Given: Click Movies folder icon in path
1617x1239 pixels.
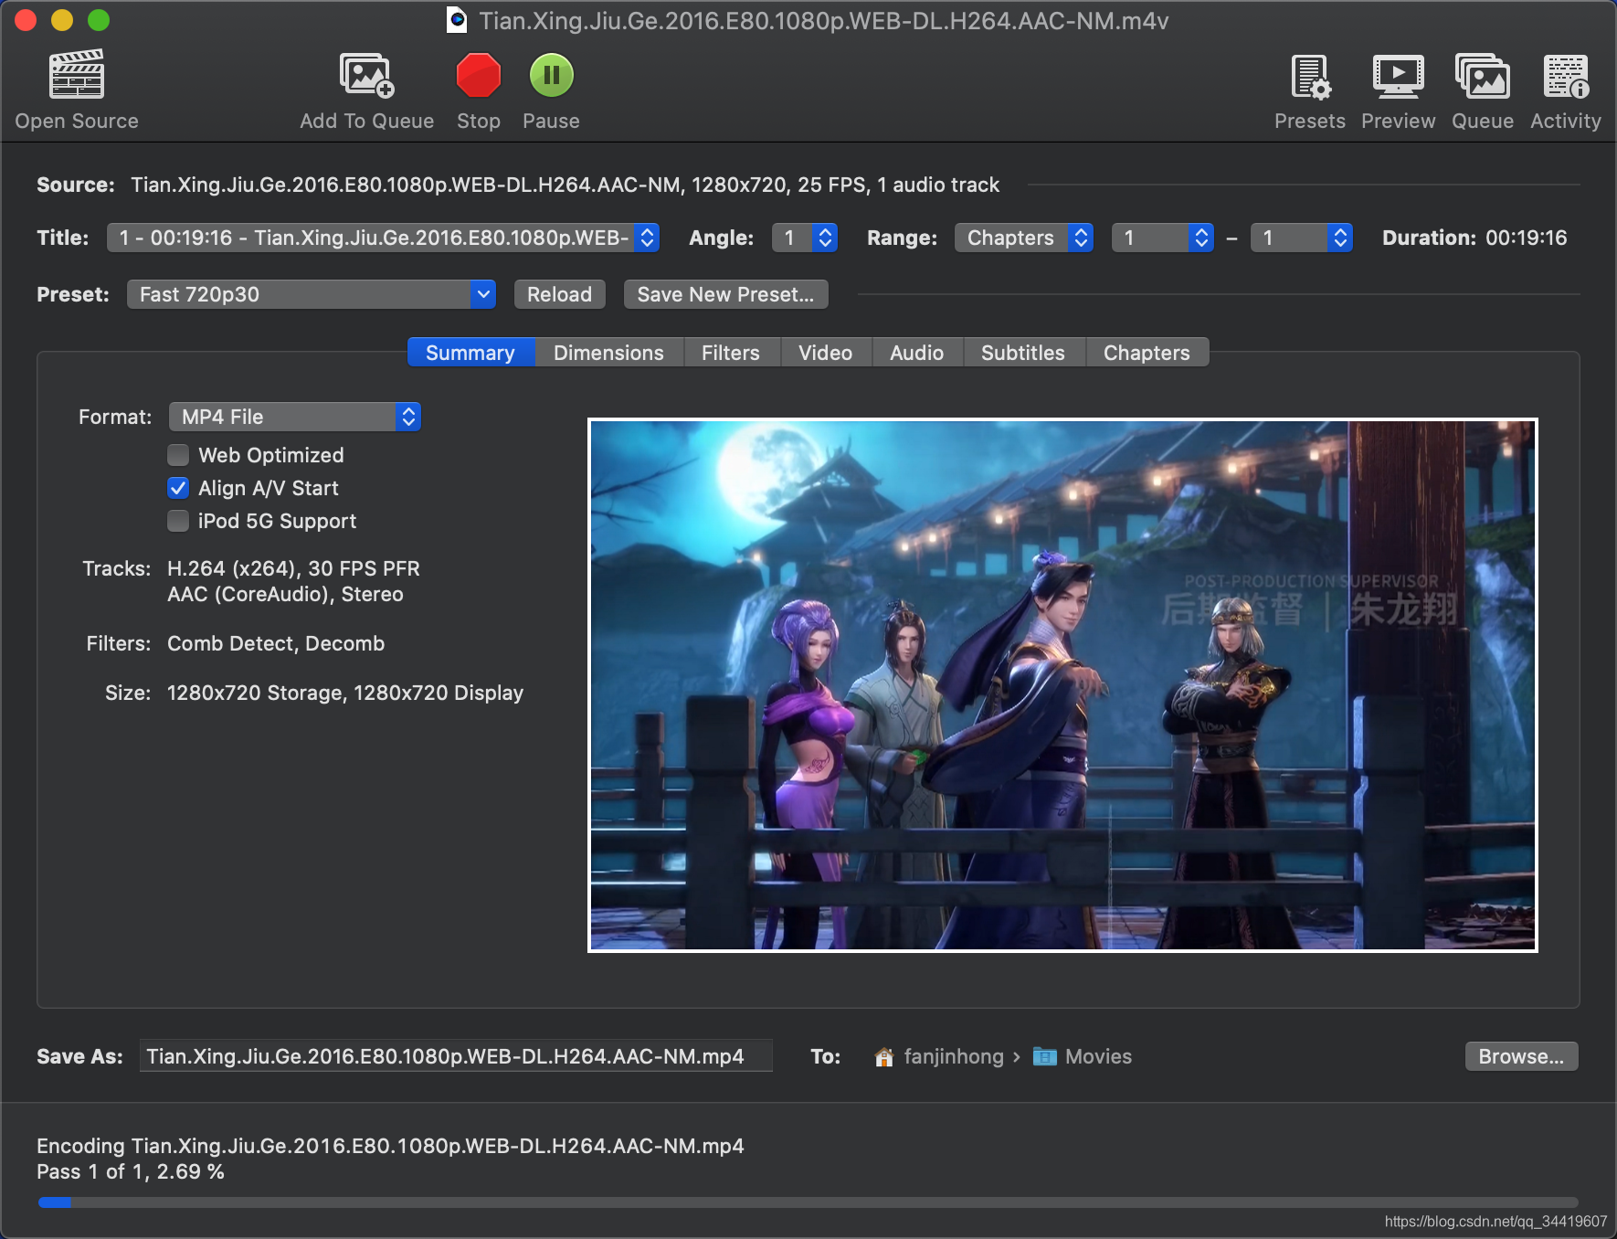Looking at the screenshot, I should pos(1045,1057).
